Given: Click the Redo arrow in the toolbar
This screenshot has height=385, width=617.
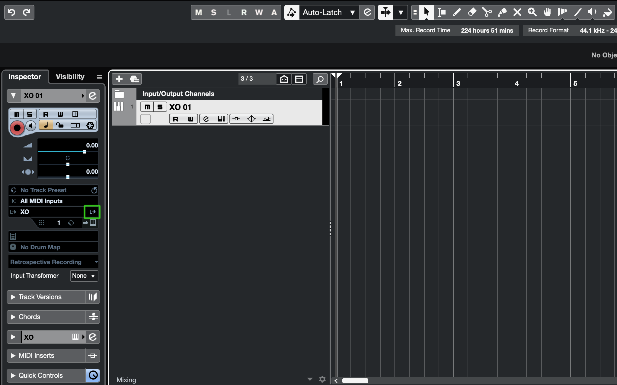Looking at the screenshot, I should (27, 12).
